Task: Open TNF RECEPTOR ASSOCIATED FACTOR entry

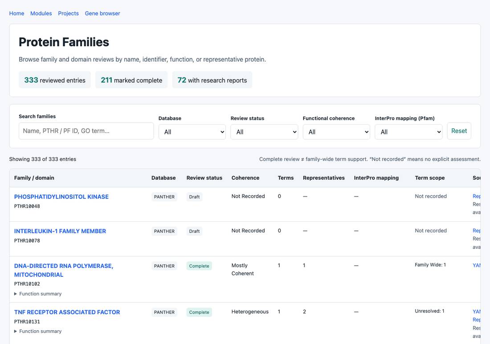Action: click(67, 312)
